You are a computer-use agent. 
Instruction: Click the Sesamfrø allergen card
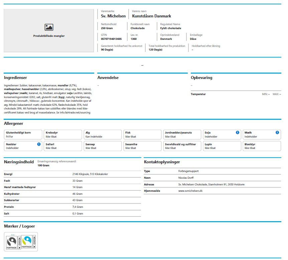(142, 146)
